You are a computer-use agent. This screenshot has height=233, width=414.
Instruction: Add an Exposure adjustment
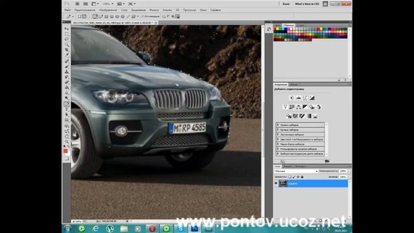[312, 98]
